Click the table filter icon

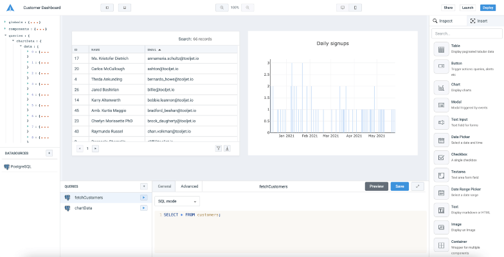click(219, 148)
